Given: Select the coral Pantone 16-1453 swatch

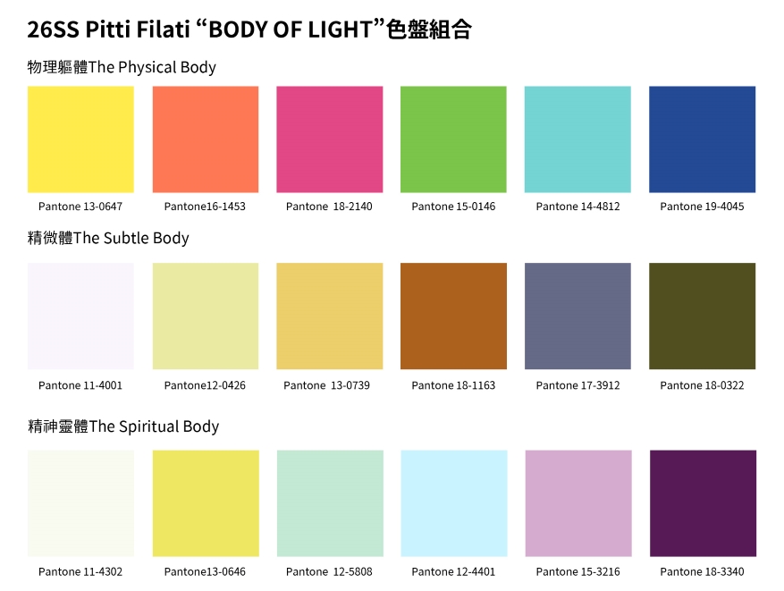Looking at the screenshot, I should click(x=206, y=139).
